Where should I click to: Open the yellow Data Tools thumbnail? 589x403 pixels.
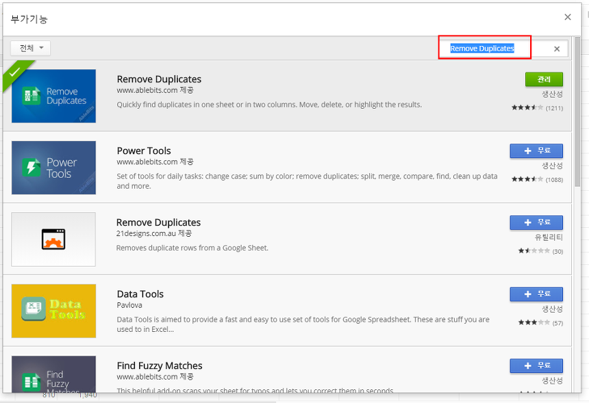(x=53, y=311)
